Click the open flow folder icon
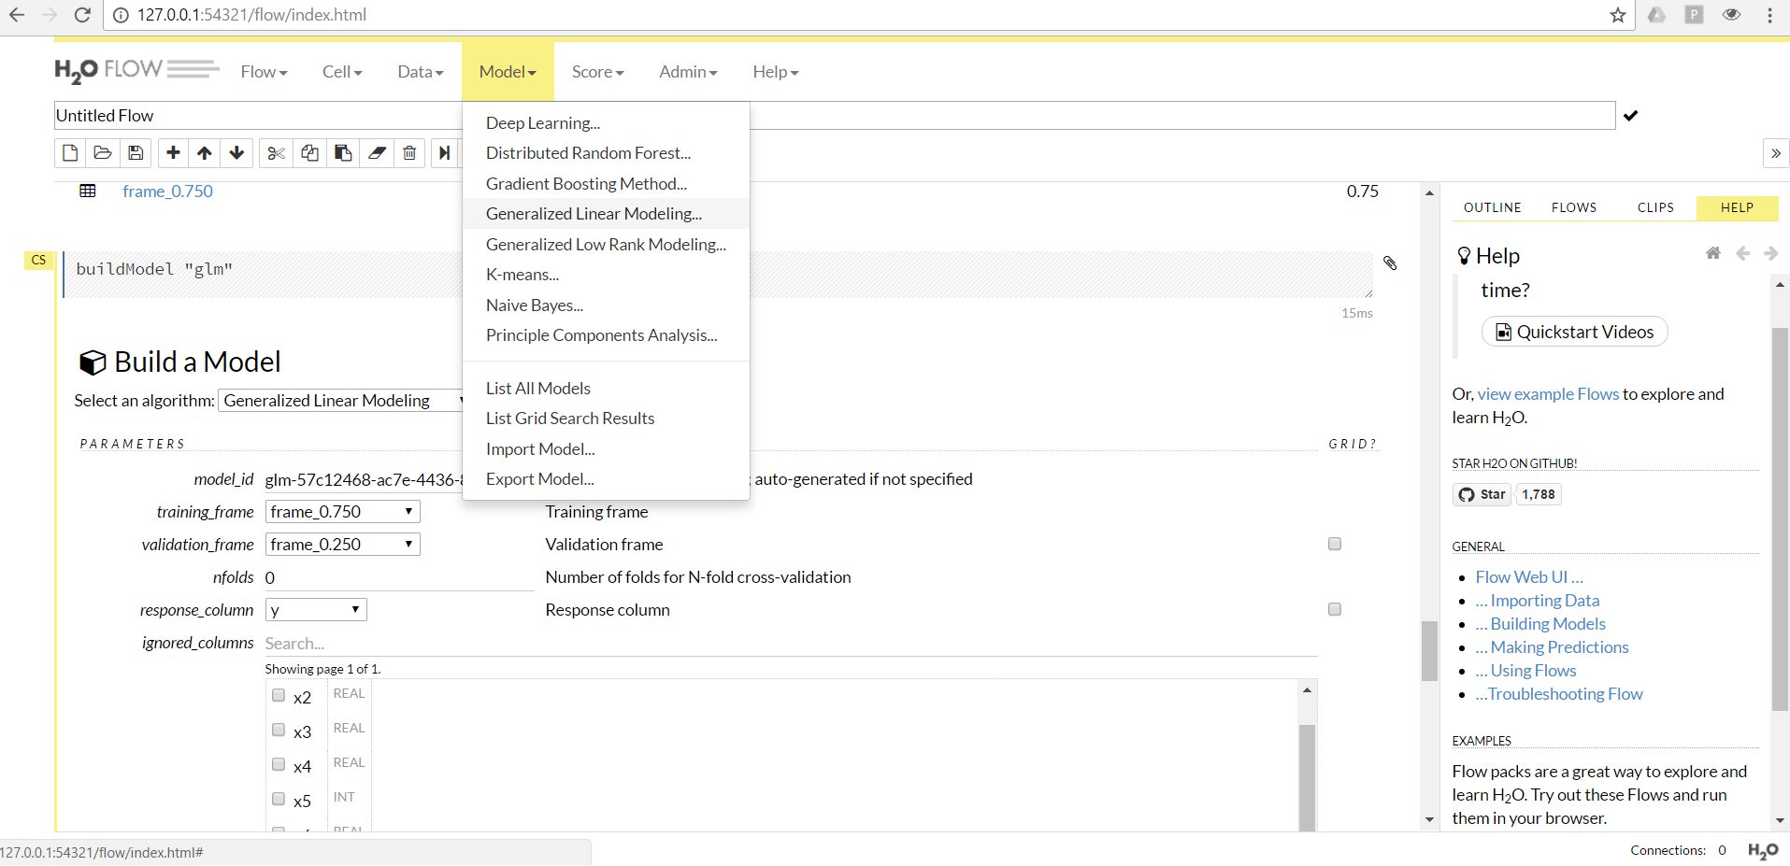Screen dimensions: 1790x866 [103, 153]
